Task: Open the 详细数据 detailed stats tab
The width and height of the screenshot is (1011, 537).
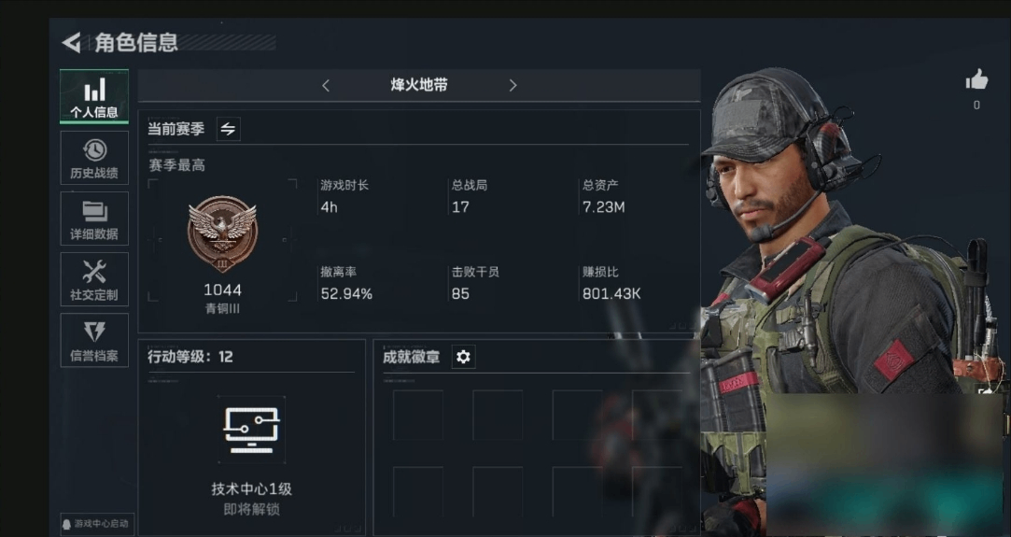Action: (94, 219)
